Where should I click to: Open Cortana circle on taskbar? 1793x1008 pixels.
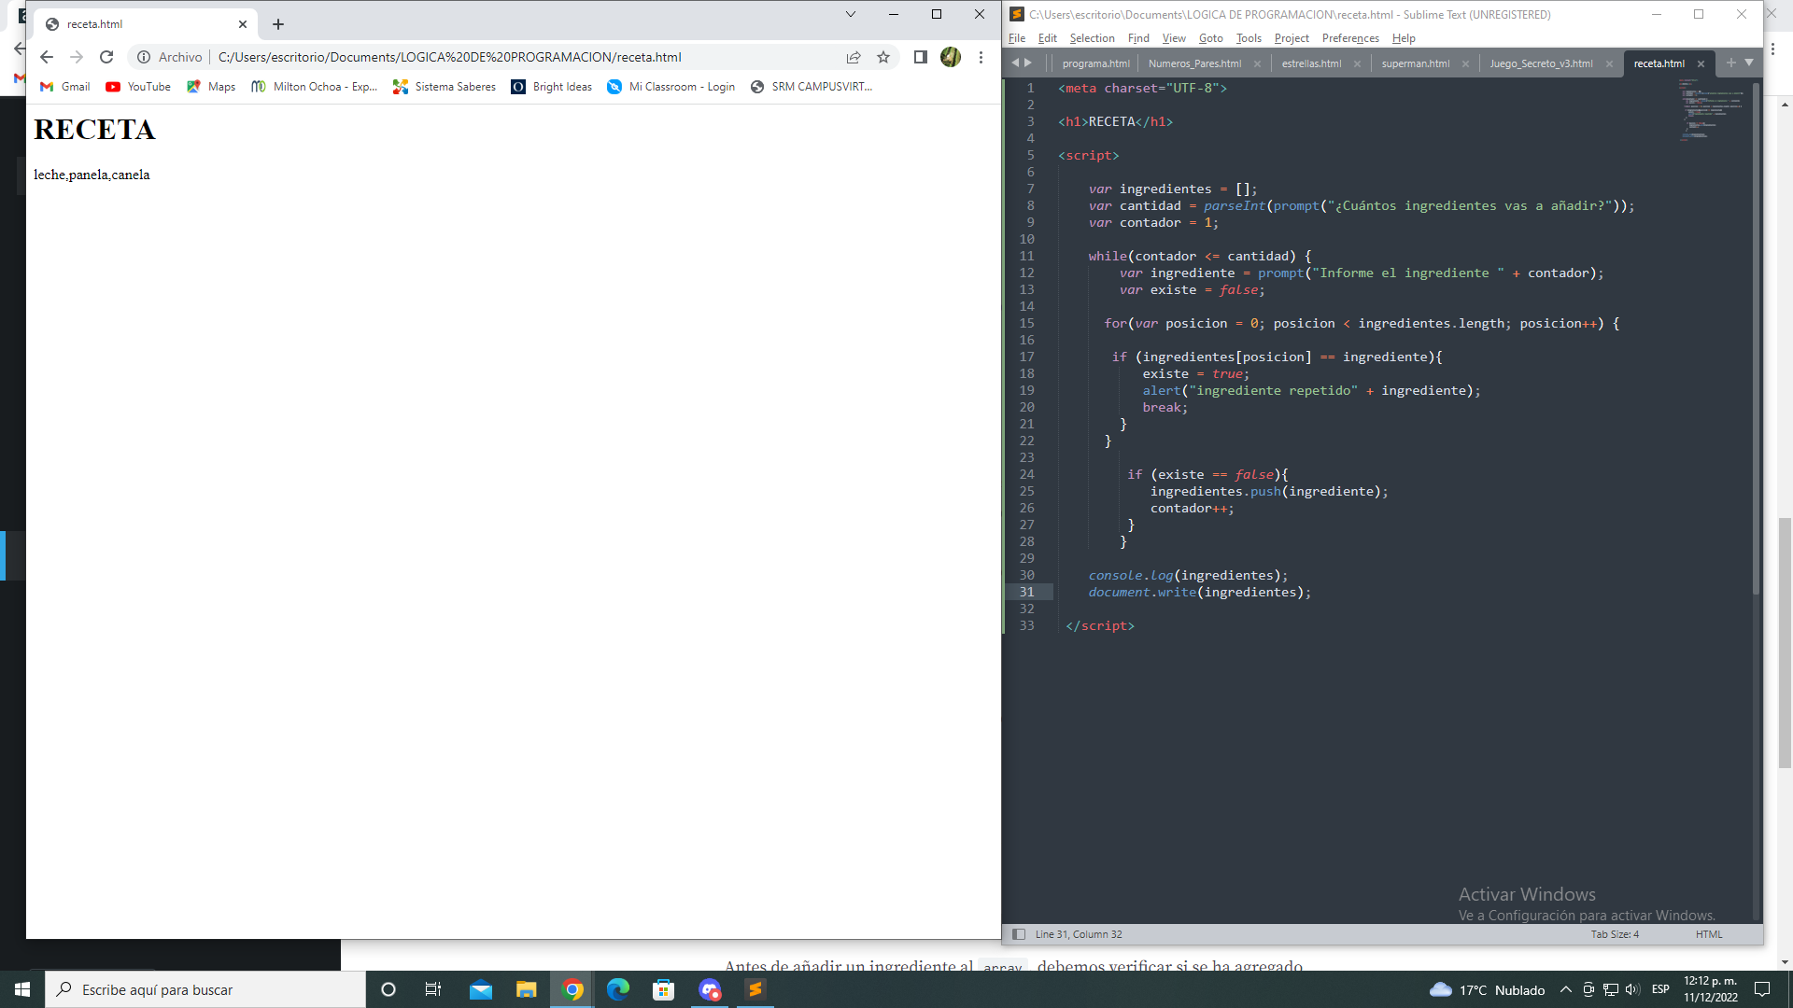pyautogui.click(x=388, y=989)
